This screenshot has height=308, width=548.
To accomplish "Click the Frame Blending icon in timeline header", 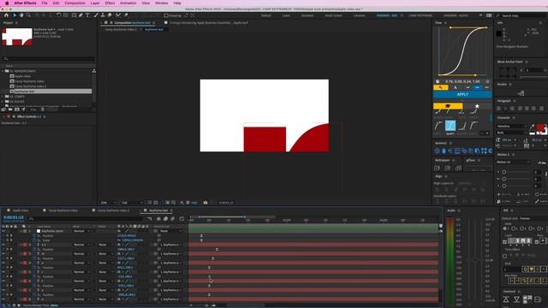I will [x=165, y=219].
